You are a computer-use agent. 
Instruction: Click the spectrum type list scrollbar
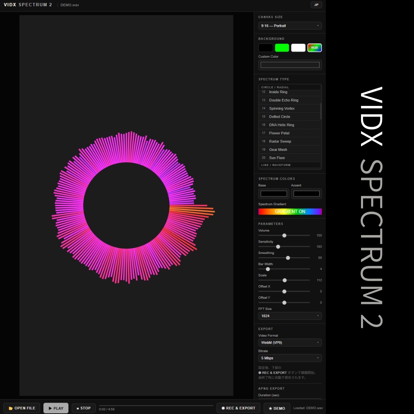click(x=321, y=111)
